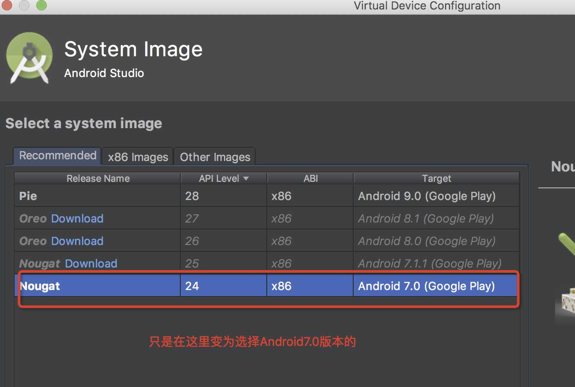Click the API level 28 cell
575x387 pixels.
tap(224, 196)
